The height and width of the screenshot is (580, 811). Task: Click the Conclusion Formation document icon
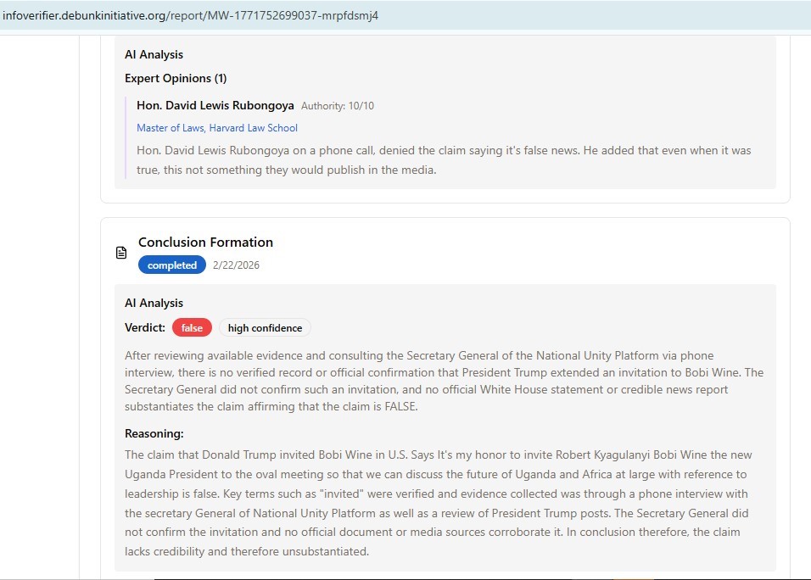coord(121,253)
